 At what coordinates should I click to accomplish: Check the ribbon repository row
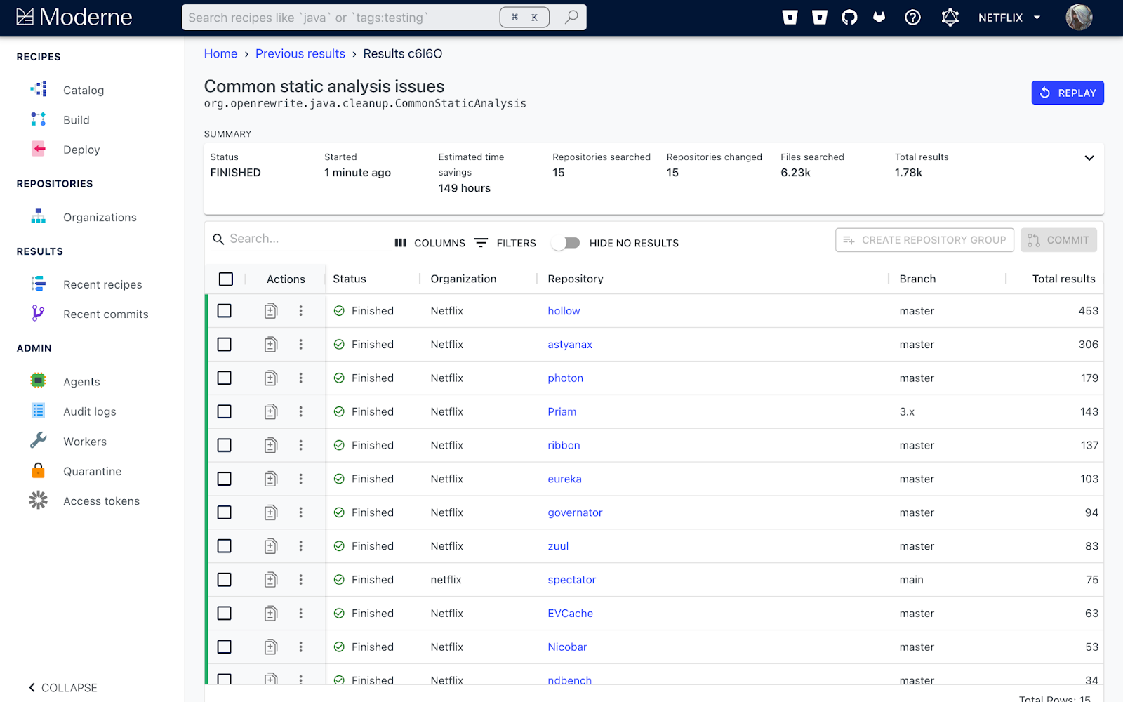[x=225, y=445]
